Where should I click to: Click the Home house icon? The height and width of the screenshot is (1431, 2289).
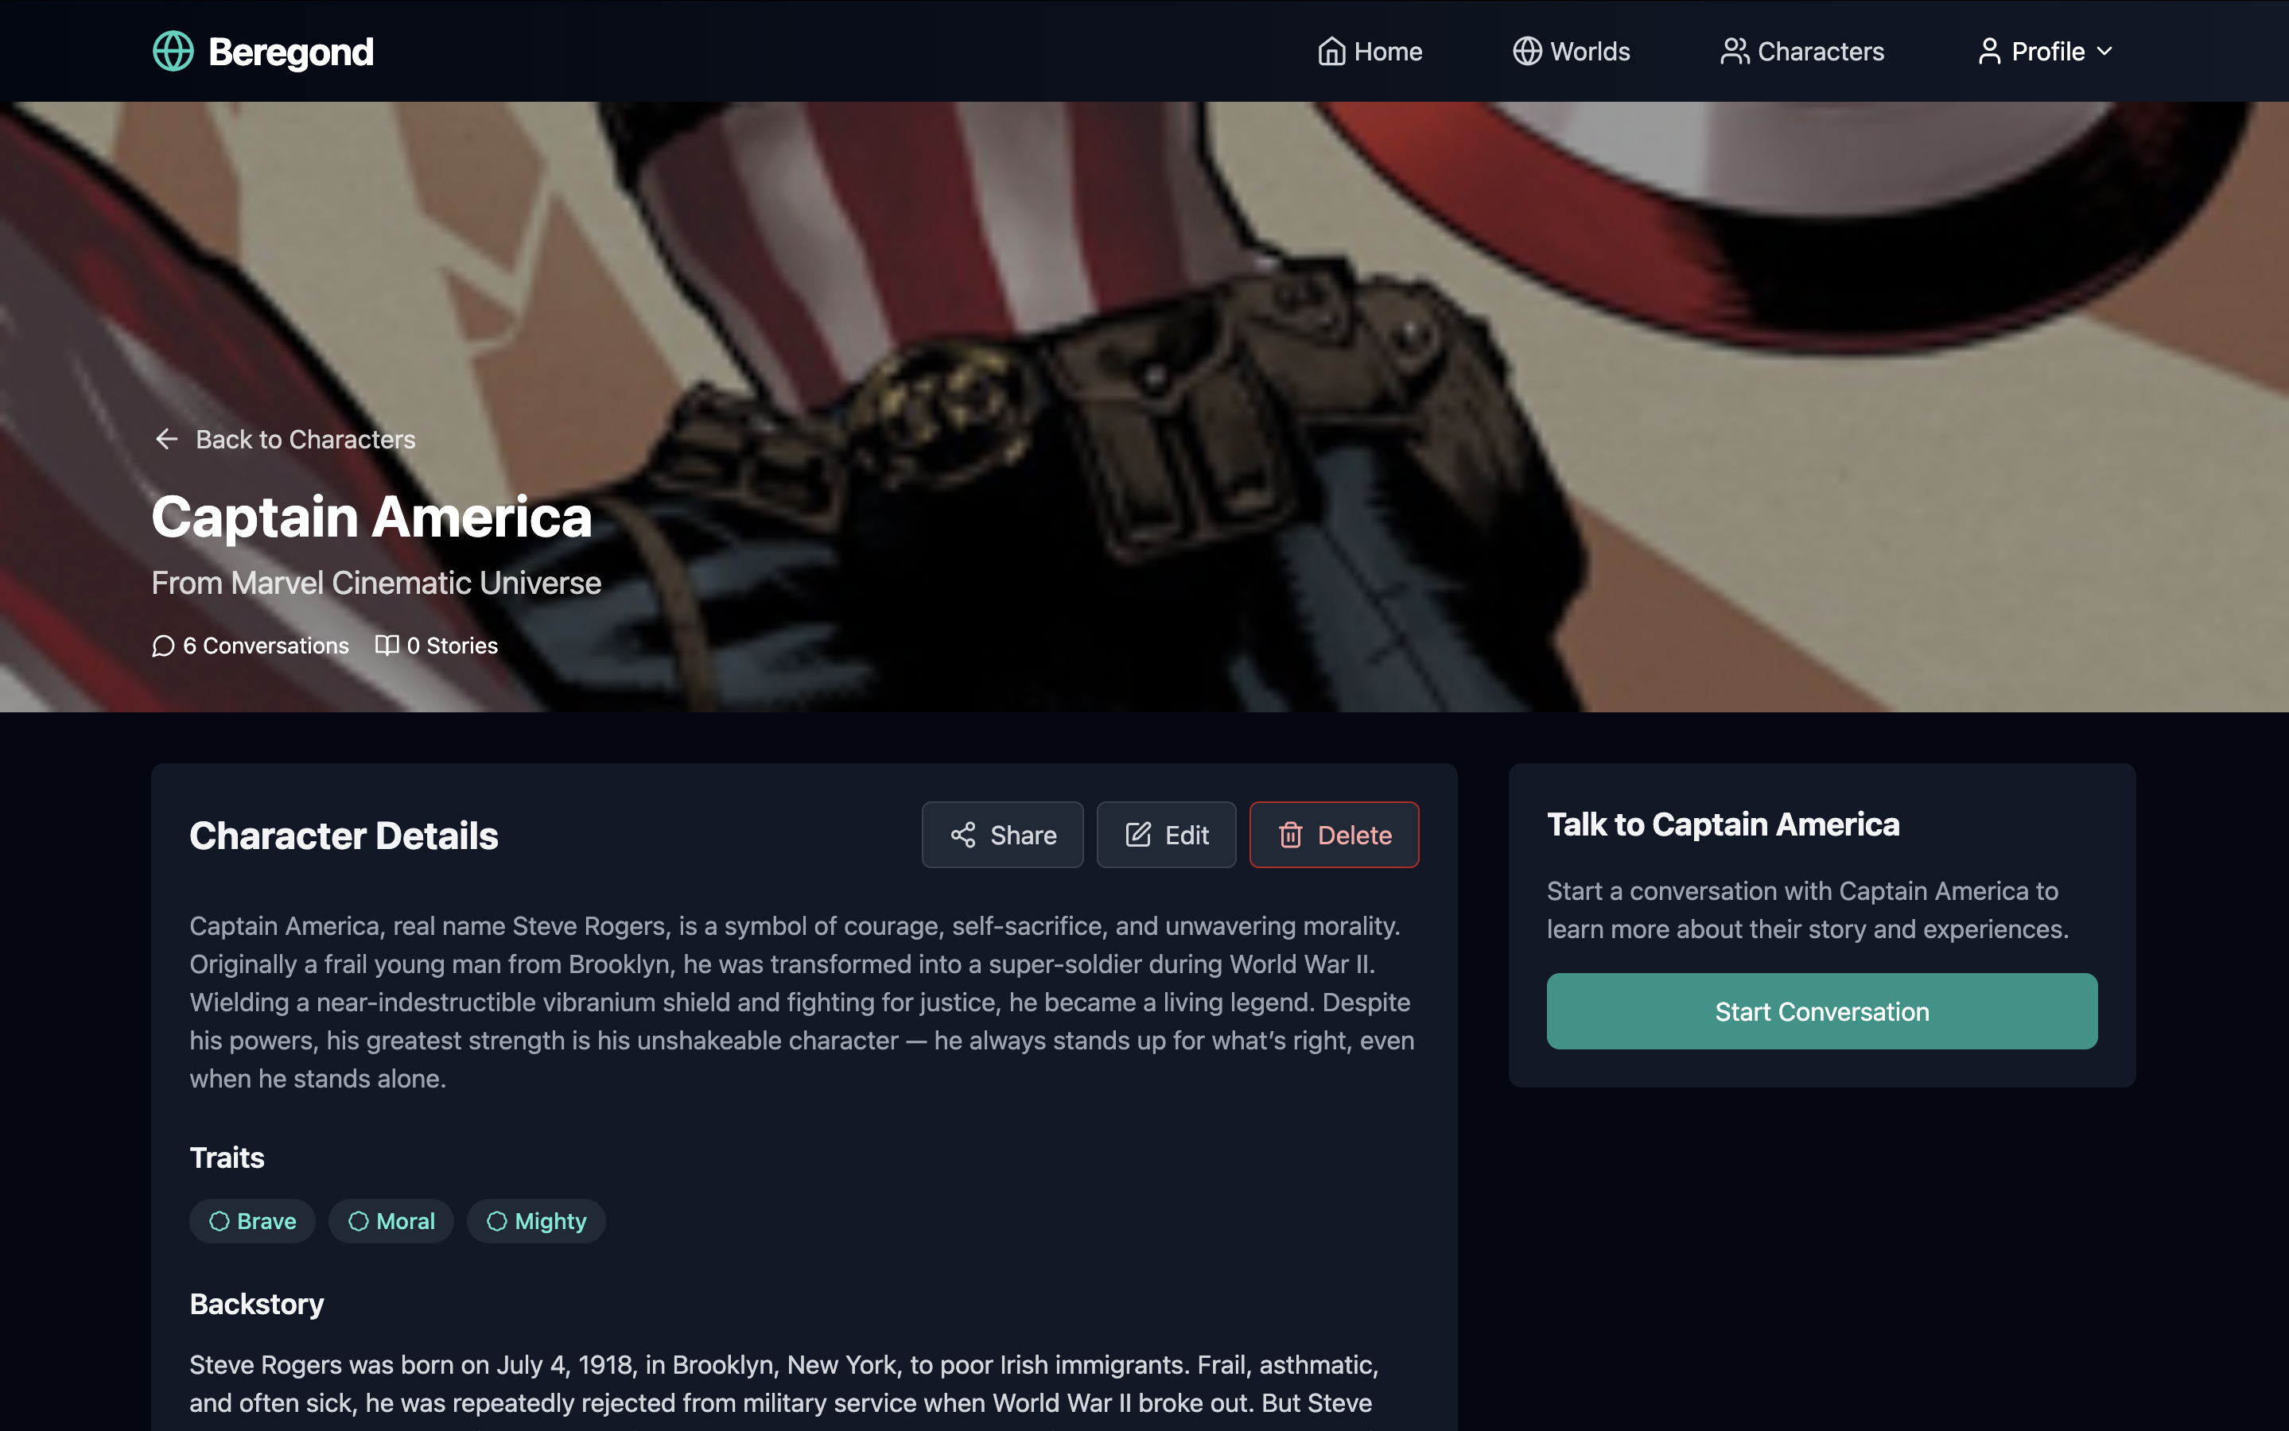[1331, 51]
